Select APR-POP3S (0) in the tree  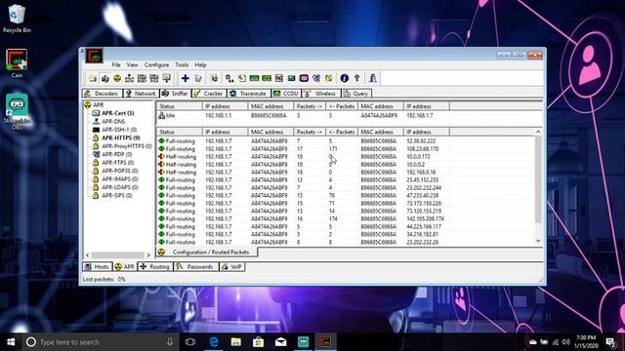tap(119, 171)
